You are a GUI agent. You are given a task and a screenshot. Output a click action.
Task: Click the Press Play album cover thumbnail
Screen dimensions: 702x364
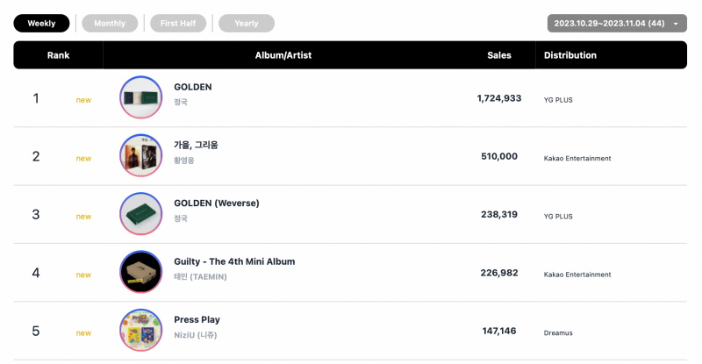[141, 330]
